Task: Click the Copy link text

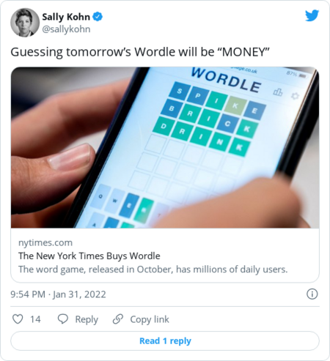Action: point(150,319)
